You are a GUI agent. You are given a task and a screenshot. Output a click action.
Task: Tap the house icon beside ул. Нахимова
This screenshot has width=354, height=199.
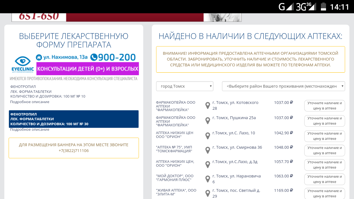click(39, 57)
